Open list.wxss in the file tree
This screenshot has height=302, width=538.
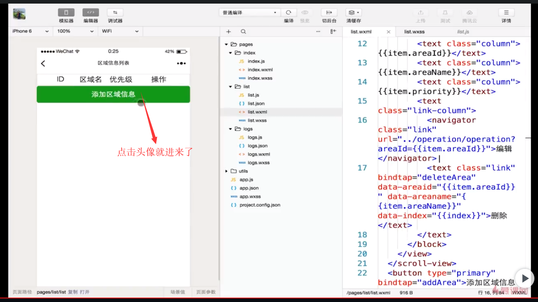[257, 121]
